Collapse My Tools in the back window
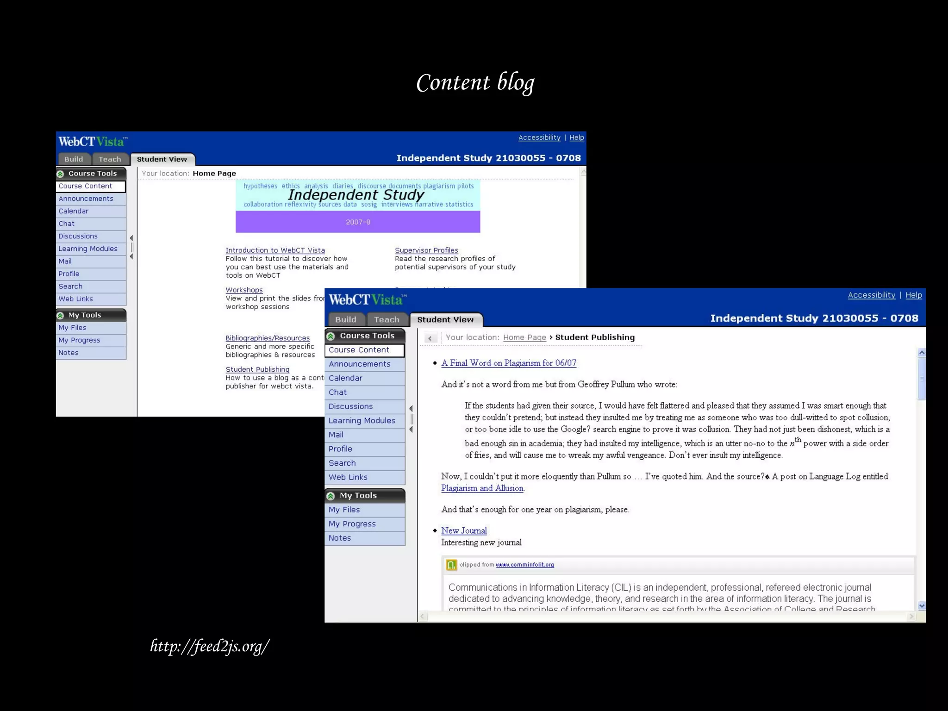The height and width of the screenshot is (711, 948). tap(60, 316)
